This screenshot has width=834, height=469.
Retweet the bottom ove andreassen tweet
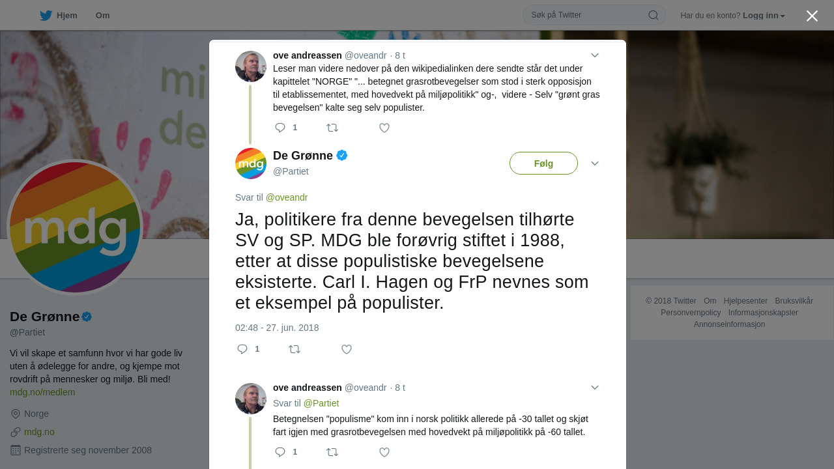[x=332, y=452]
